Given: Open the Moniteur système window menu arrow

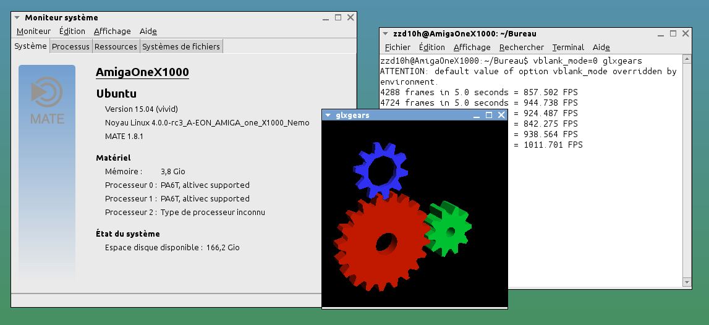Looking at the screenshot, I should click(17, 18).
